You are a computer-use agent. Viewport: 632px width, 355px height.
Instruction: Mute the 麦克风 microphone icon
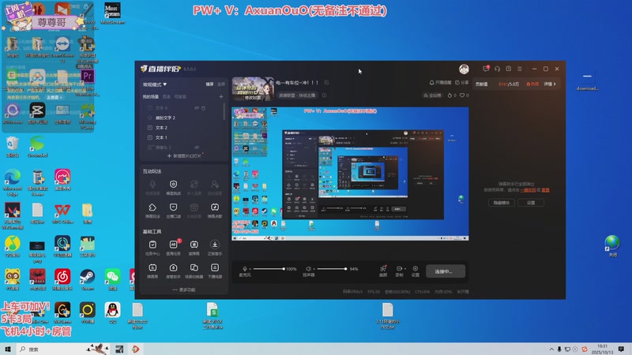[245, 268]
